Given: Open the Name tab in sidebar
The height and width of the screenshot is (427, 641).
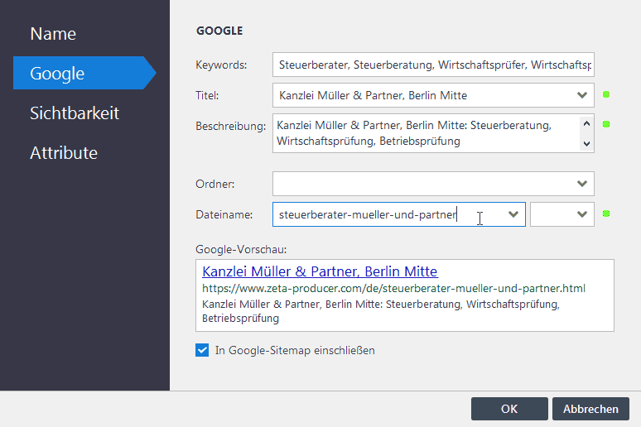Looking at the screenshot, I should [x=53, y=33].
